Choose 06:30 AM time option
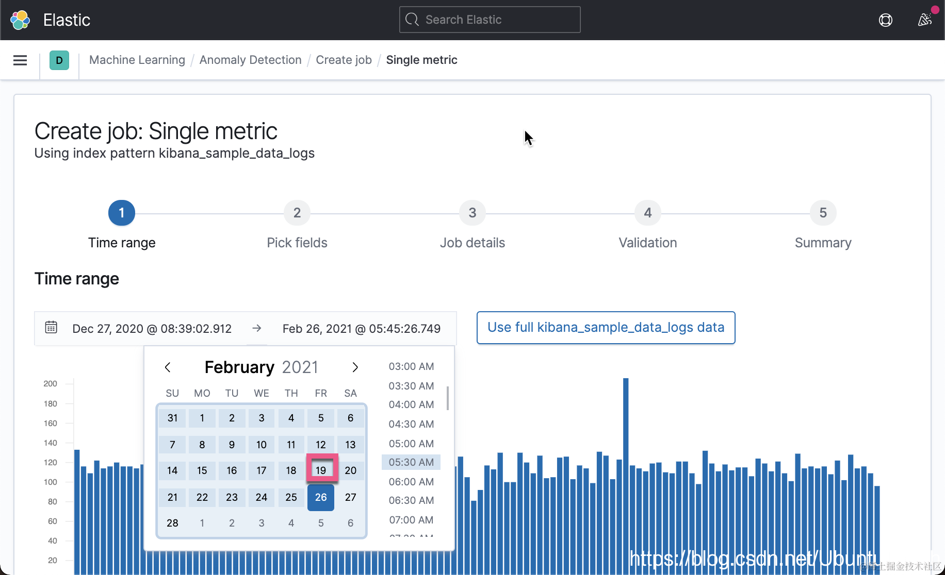The image size is (945, 575). pyautogui.click(x=411, y=500)
